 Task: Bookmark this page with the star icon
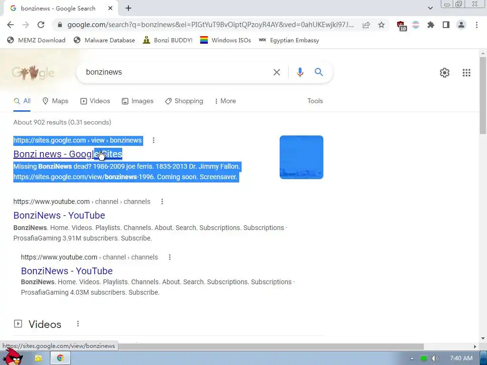(381, 25)
